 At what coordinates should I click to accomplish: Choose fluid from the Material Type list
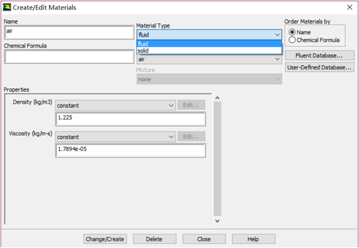pyautogui.click(x=210, y=44)
